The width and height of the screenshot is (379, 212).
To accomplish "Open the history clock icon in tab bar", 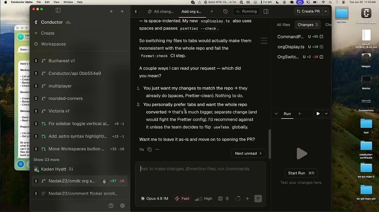I will coord(225,11).
